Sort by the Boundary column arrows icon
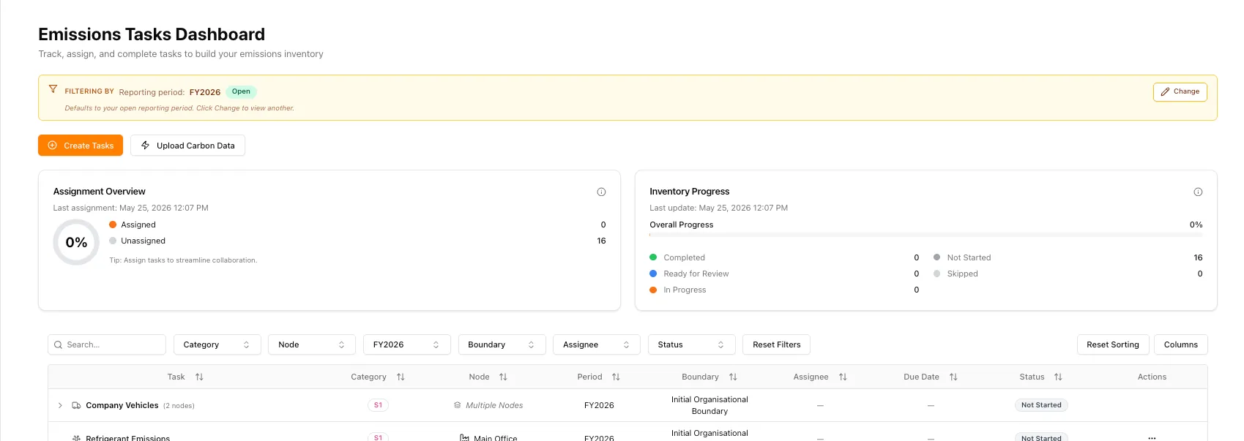The image size is (1244, 441). (x=733, y=377)
